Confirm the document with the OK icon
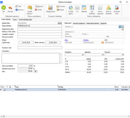This screenshot has width=130, height=118. (4, 8)
